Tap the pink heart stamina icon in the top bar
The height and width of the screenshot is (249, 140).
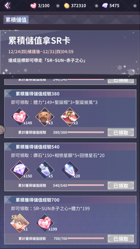[x=33, y=6]
